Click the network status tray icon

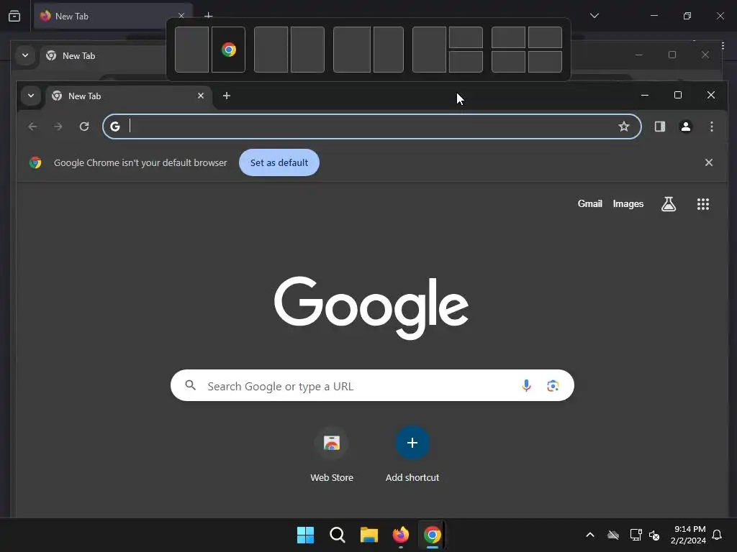[x=636, y=535]
